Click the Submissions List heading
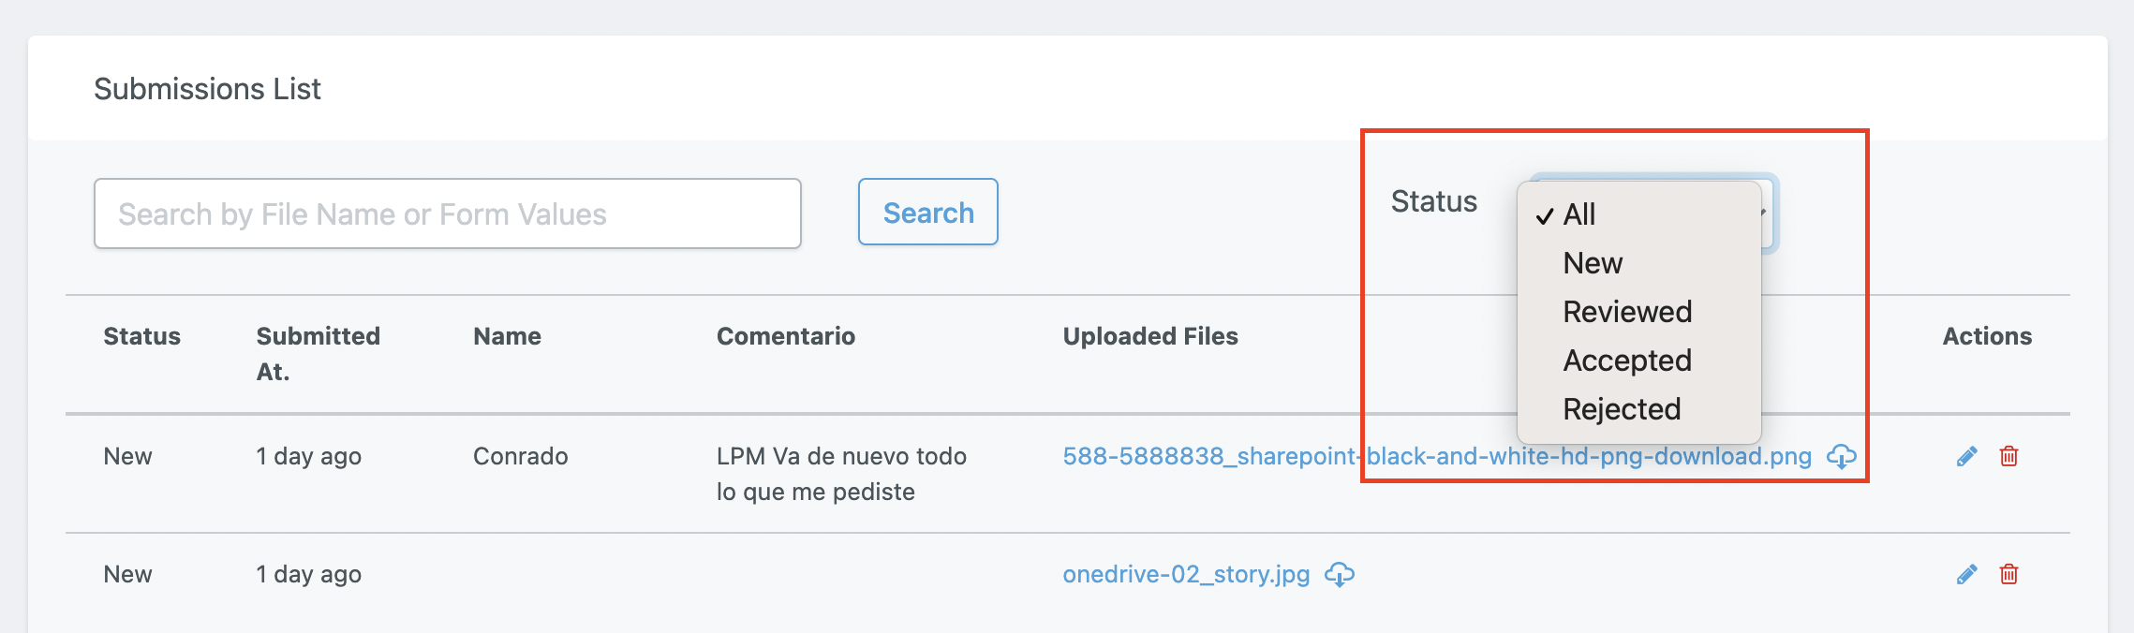 click(x=207, y=89)
